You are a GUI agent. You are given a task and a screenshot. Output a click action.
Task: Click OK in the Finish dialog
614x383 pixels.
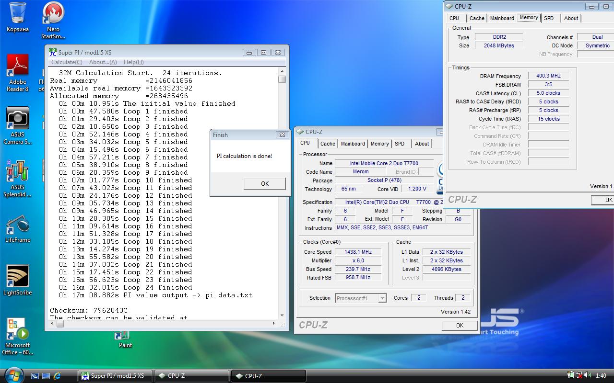point(265,183)
